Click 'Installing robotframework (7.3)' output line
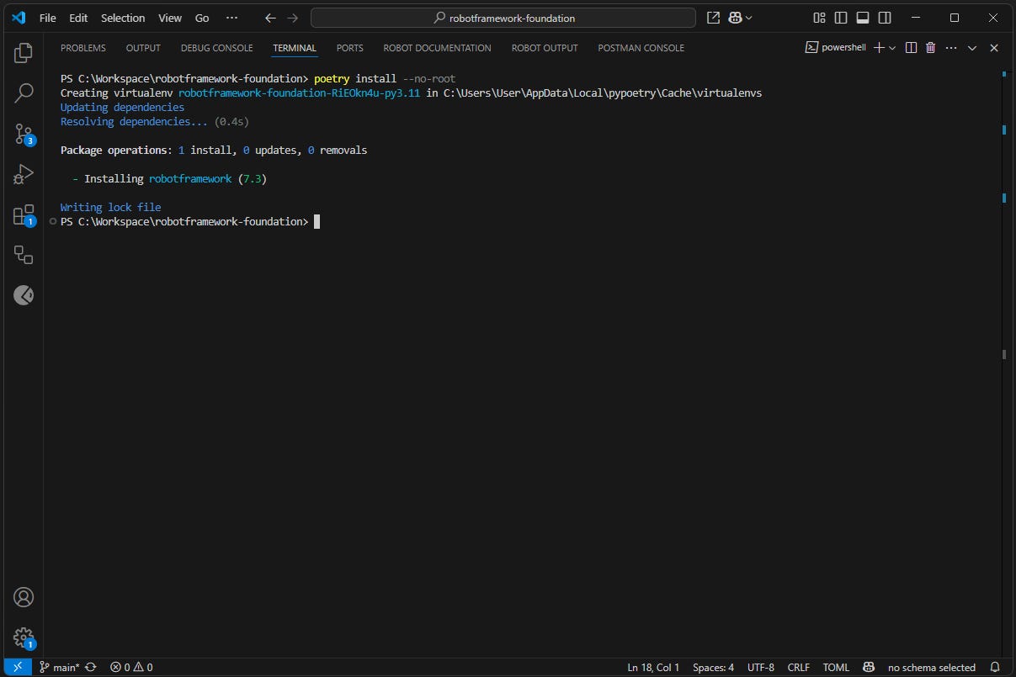Screen dimensions: 1016x677 (x=169, y=178)
